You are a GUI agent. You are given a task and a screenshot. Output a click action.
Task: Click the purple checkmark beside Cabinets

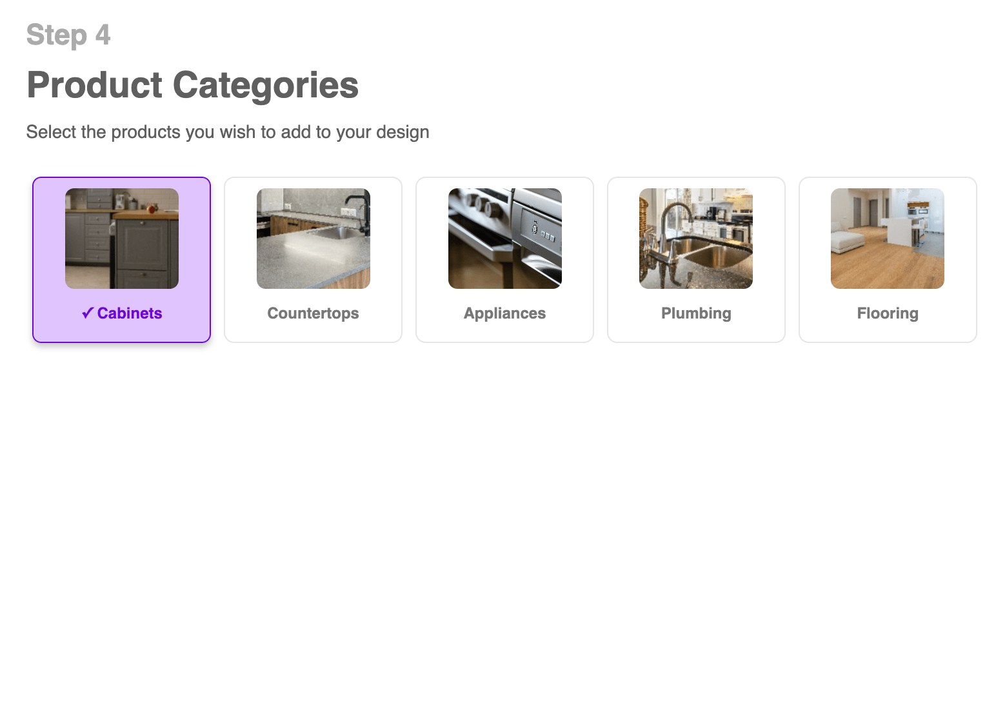(88, 313)
